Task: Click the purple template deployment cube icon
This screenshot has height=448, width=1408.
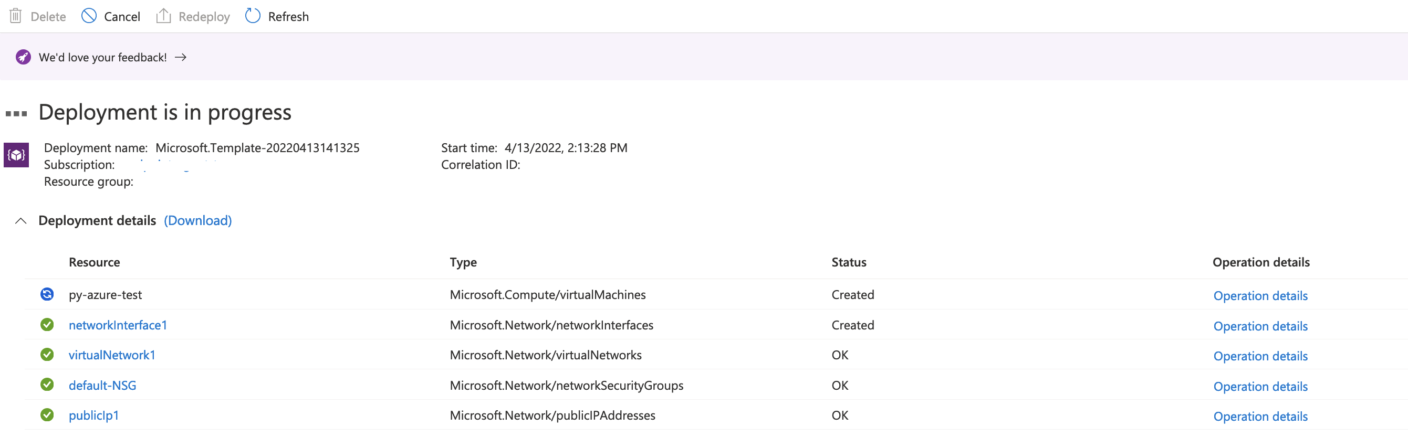Action: (16, 155)
